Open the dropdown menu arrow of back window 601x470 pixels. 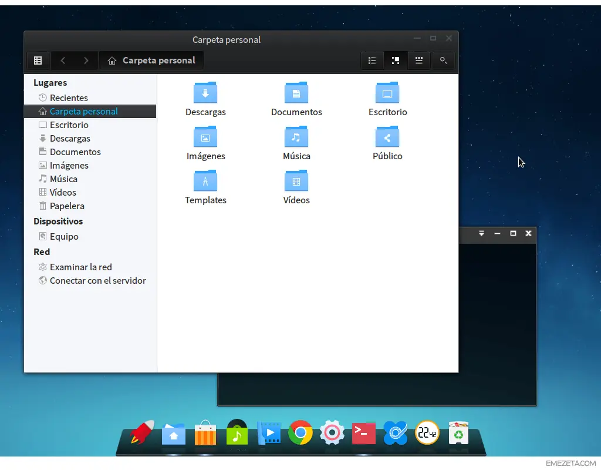tap(481, 233)
